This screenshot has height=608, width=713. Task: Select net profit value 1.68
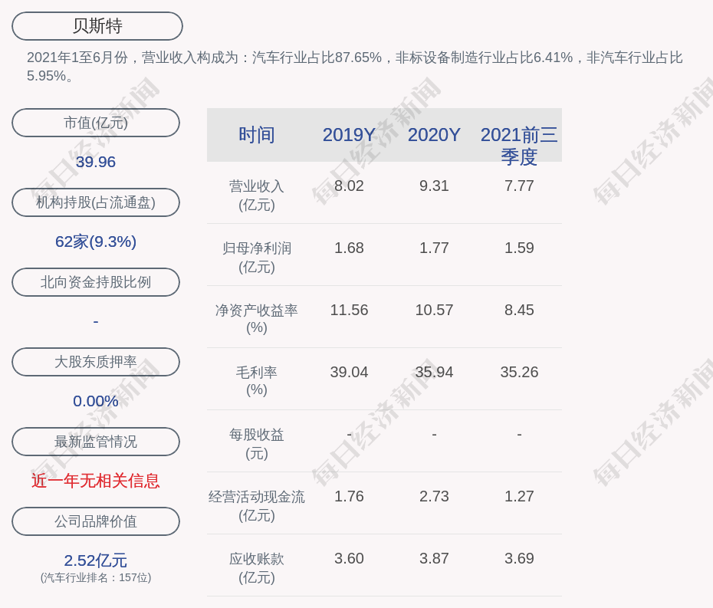point(349,248)
